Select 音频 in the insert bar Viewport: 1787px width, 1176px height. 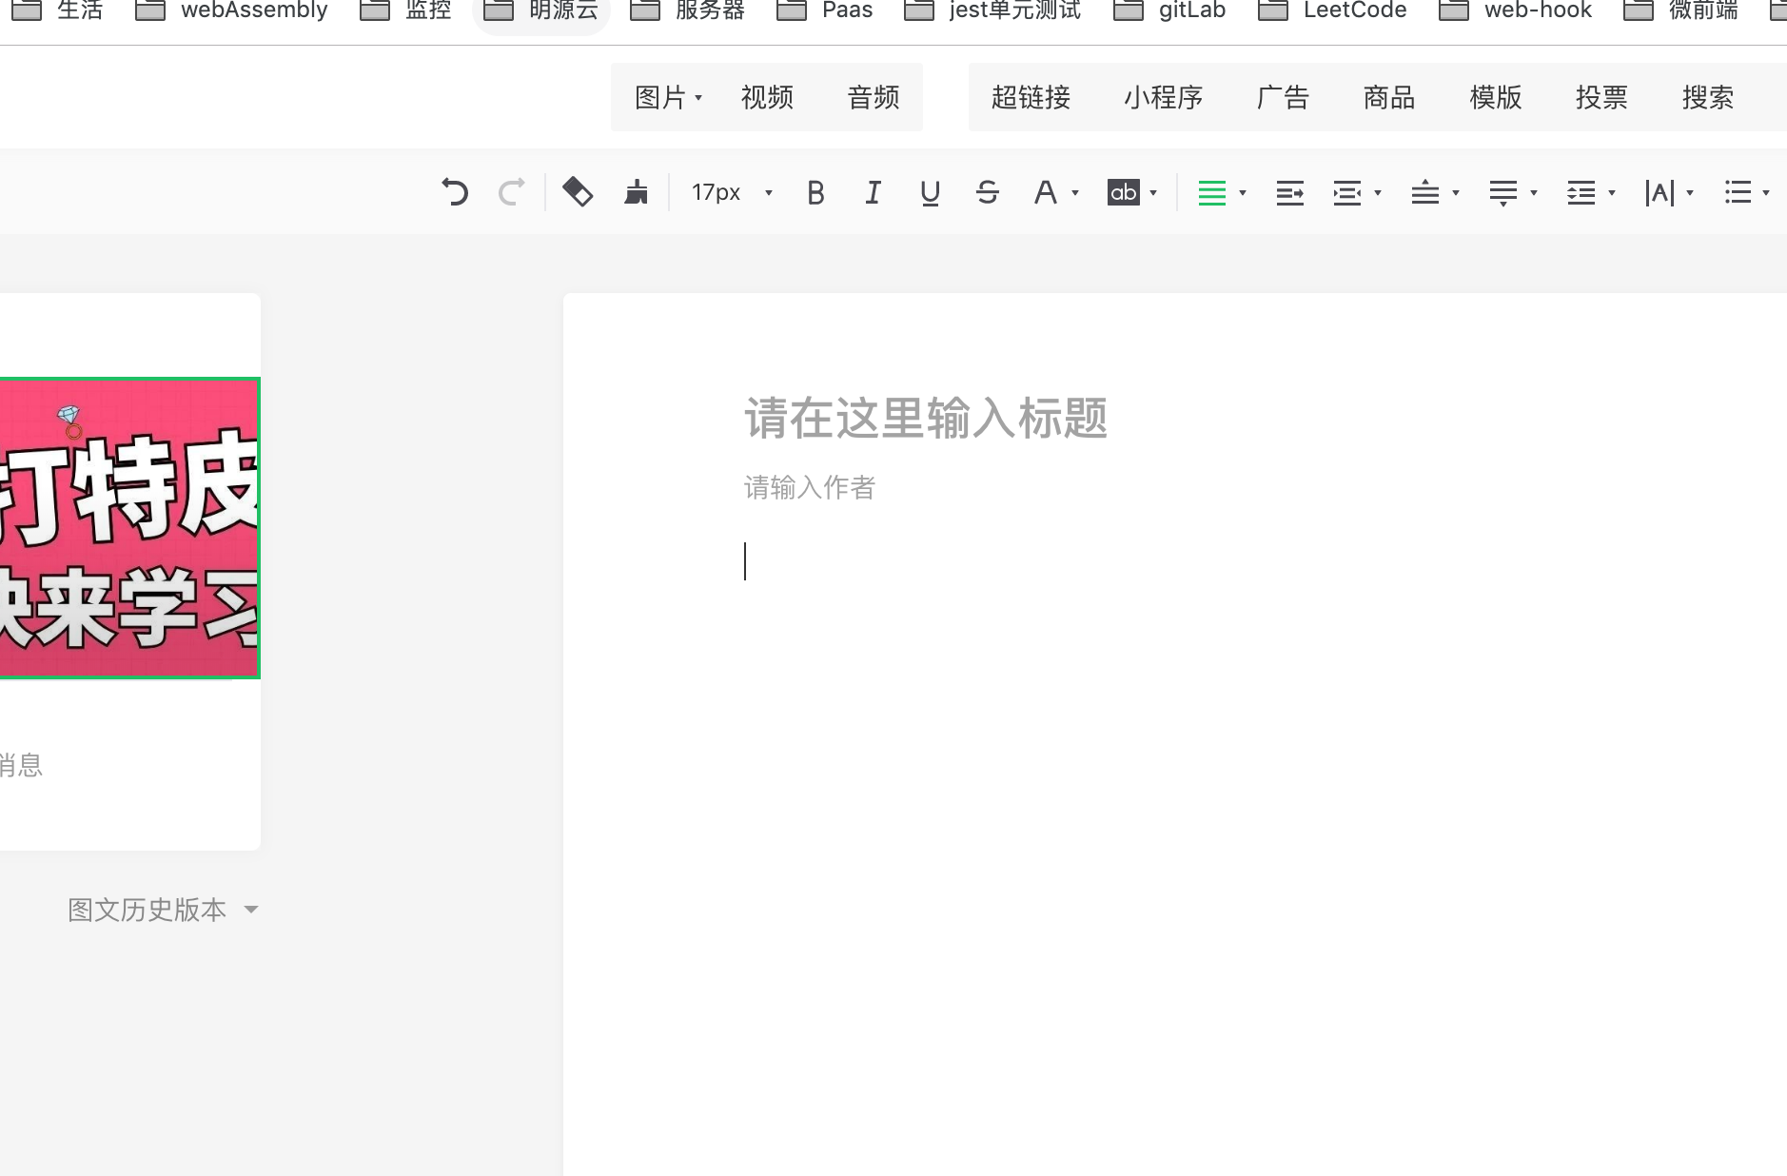point(874,97)
